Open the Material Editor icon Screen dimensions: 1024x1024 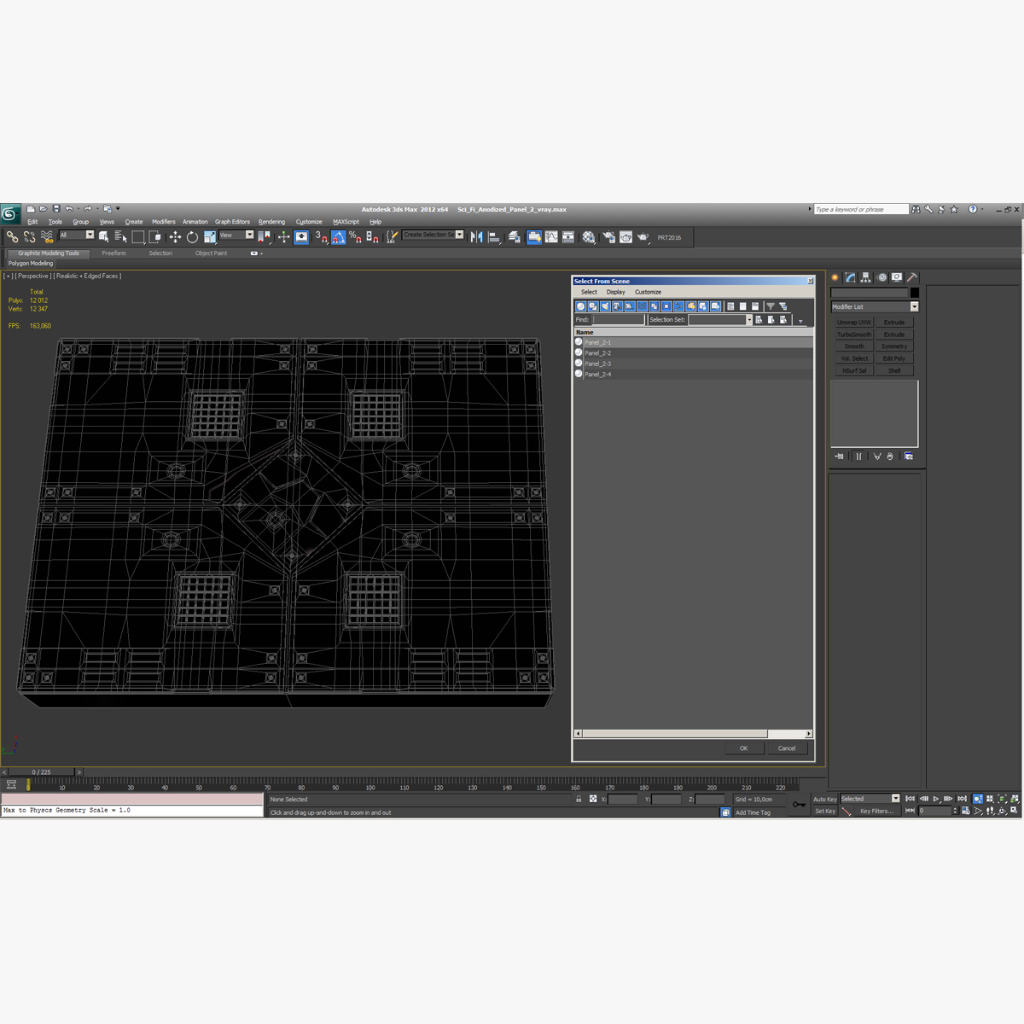(588, 237)
